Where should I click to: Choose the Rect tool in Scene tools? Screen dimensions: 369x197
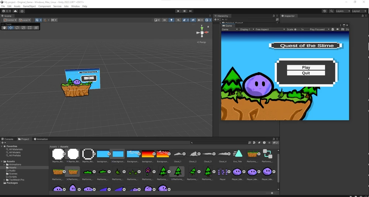coord(30,28)
